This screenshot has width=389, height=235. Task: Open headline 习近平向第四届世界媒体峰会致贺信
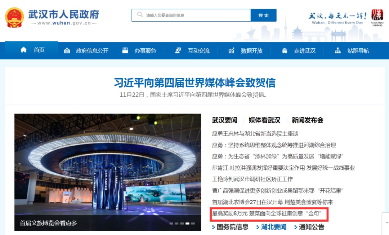[x=194, y=83]
